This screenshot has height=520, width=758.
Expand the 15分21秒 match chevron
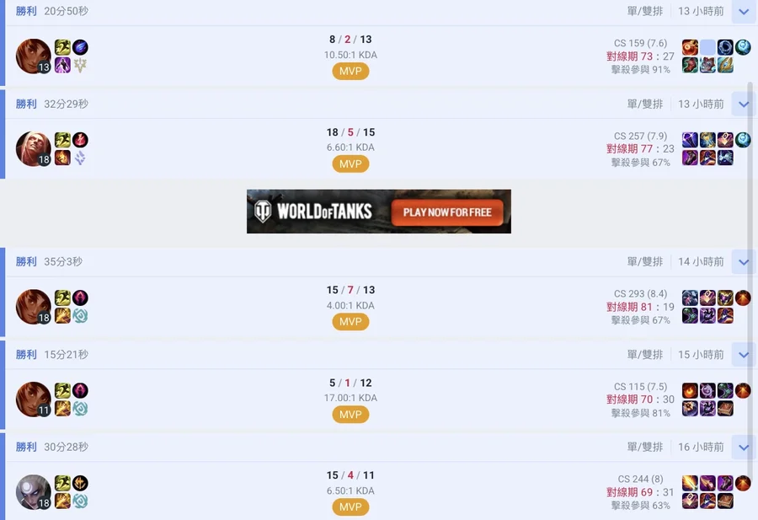tap(744, 355)
